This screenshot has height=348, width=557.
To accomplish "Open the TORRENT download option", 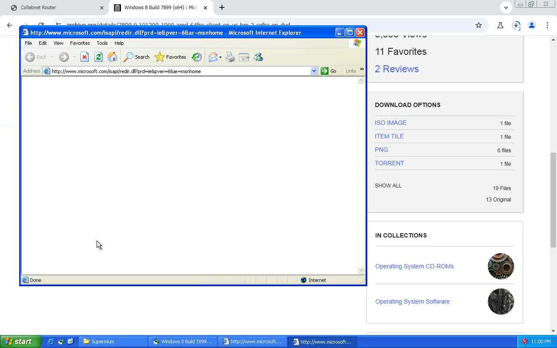I will 389,163.
